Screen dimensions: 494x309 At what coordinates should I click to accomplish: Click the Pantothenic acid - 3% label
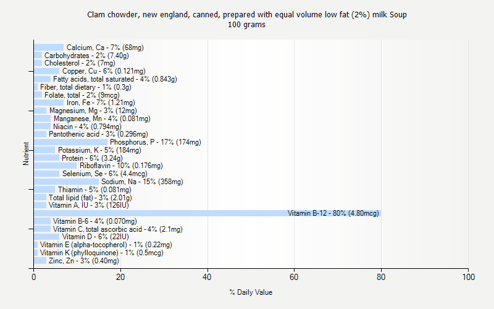coord(98,134)
